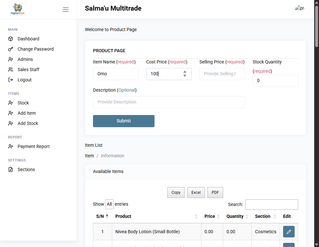
Task: Click the 'Available Items' heading
Action: (x=108, y=171)
